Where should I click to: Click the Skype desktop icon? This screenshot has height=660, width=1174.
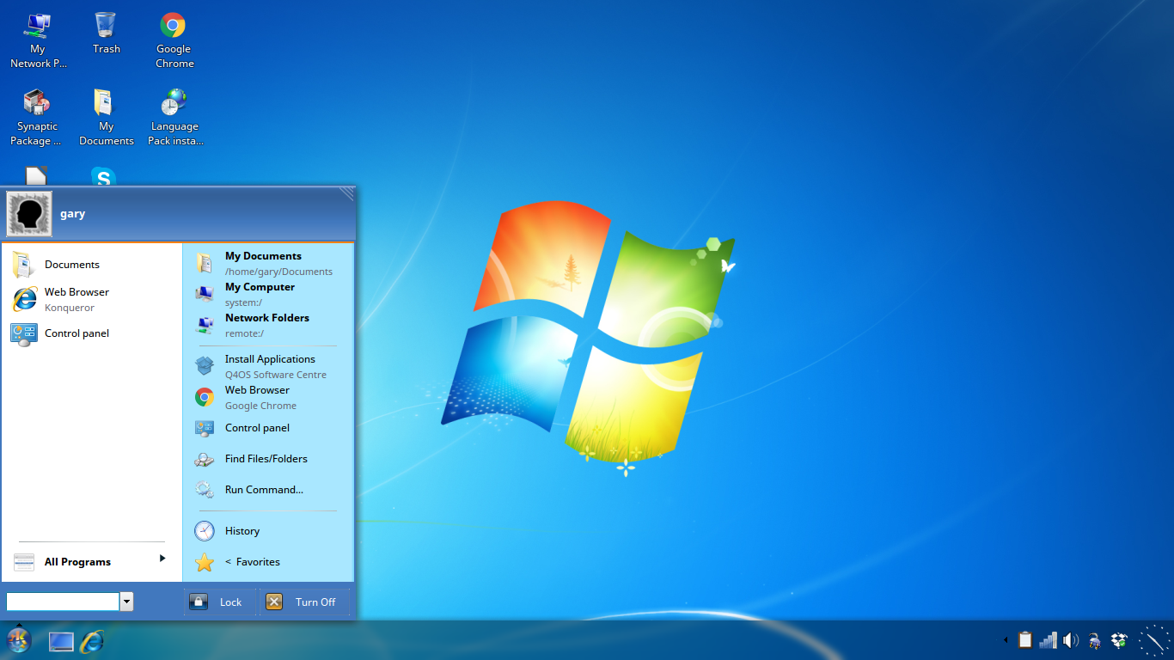[x=103, y=176]
